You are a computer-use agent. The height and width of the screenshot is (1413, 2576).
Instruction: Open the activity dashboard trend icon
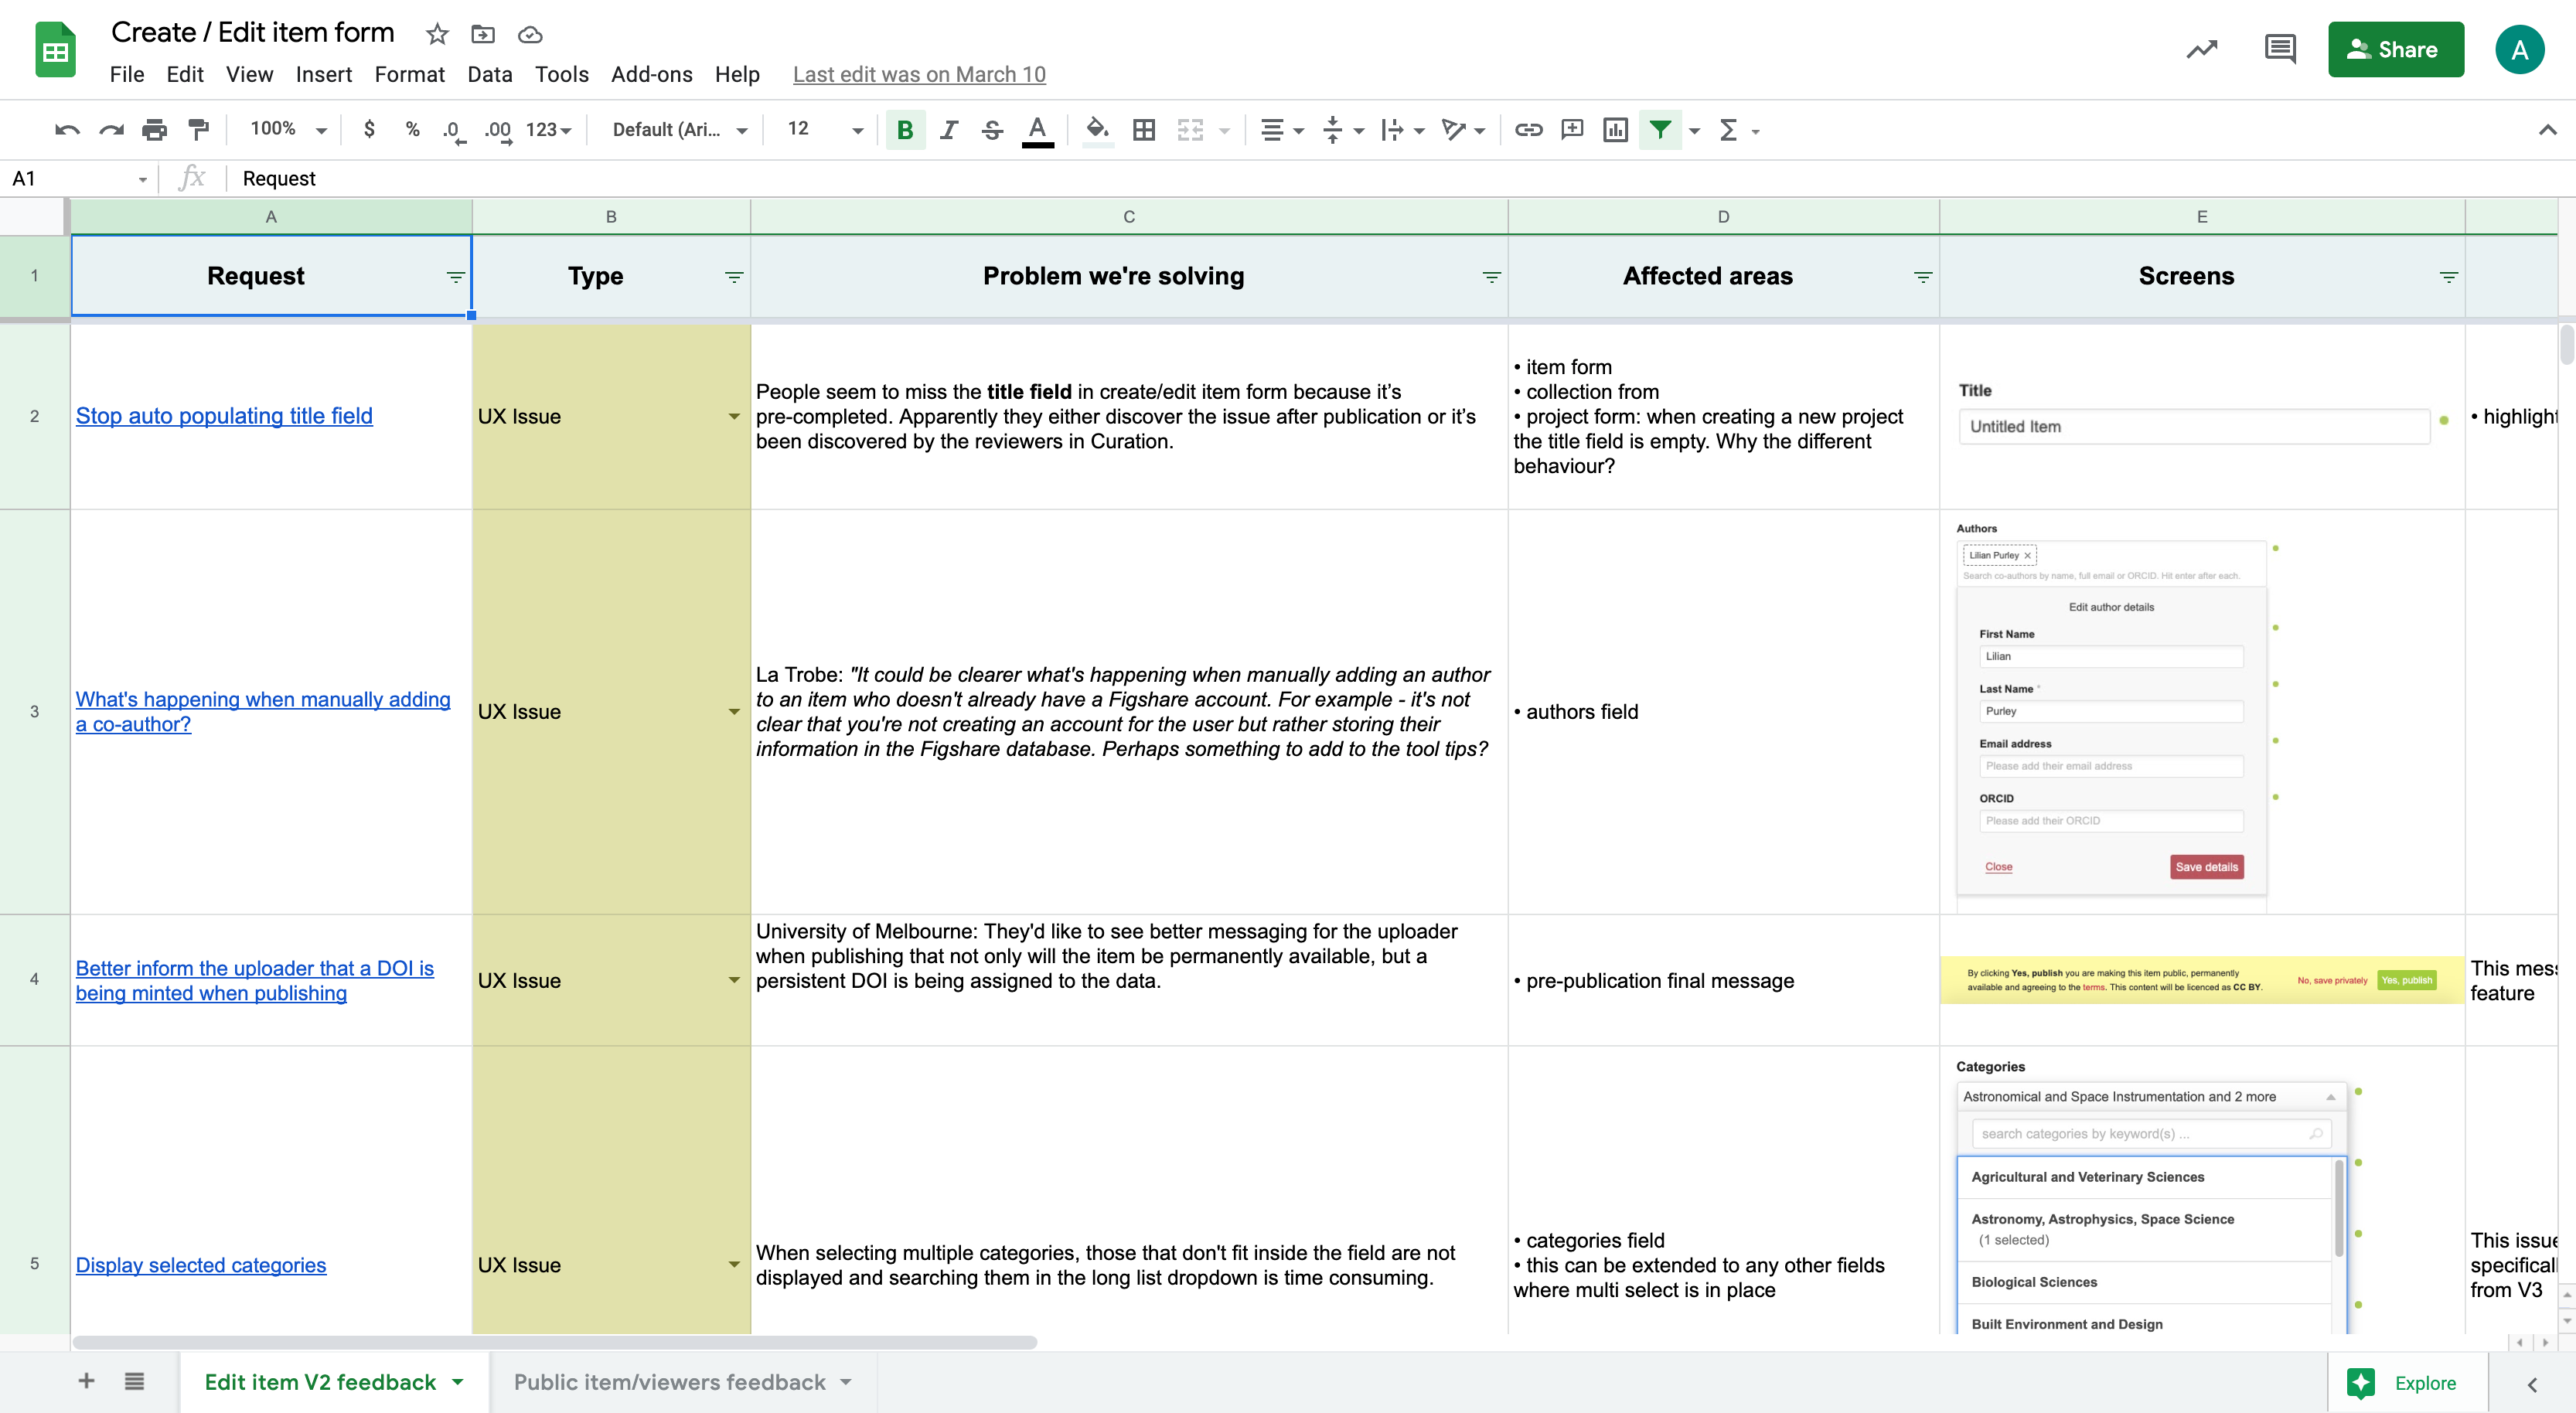[2202, 49]
